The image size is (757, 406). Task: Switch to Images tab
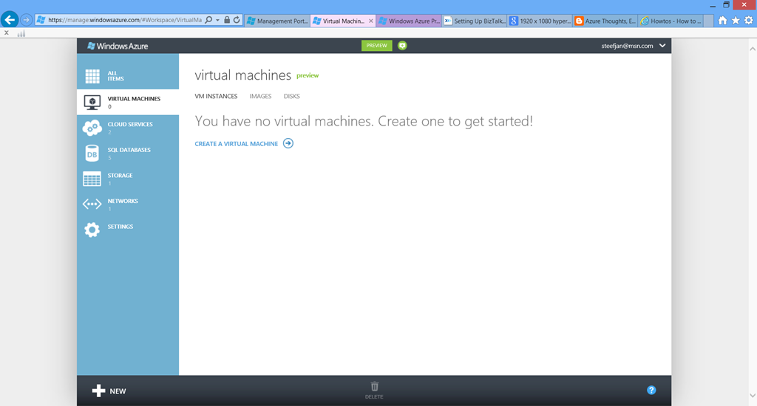[x=260, y=96]
